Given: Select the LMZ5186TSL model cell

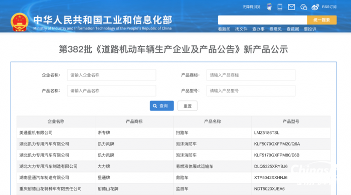Looking at the screenshot, I should point(291,133).
